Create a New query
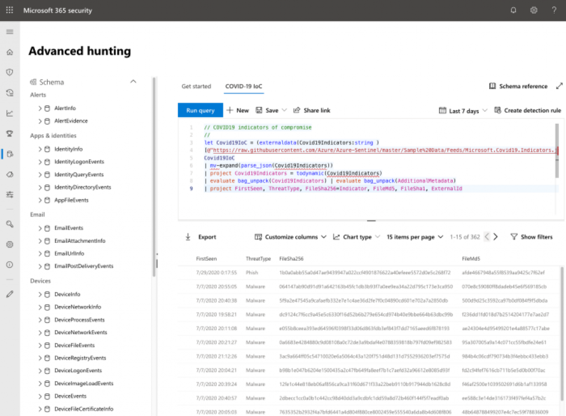 [x=238, y=110]
